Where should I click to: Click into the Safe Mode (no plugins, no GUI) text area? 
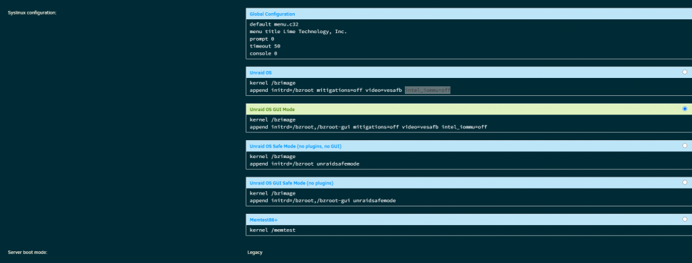pyautogui.click(x=468, y=160)
